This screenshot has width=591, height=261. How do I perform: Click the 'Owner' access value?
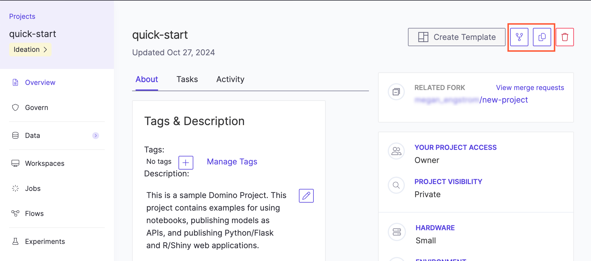[427, 160]
